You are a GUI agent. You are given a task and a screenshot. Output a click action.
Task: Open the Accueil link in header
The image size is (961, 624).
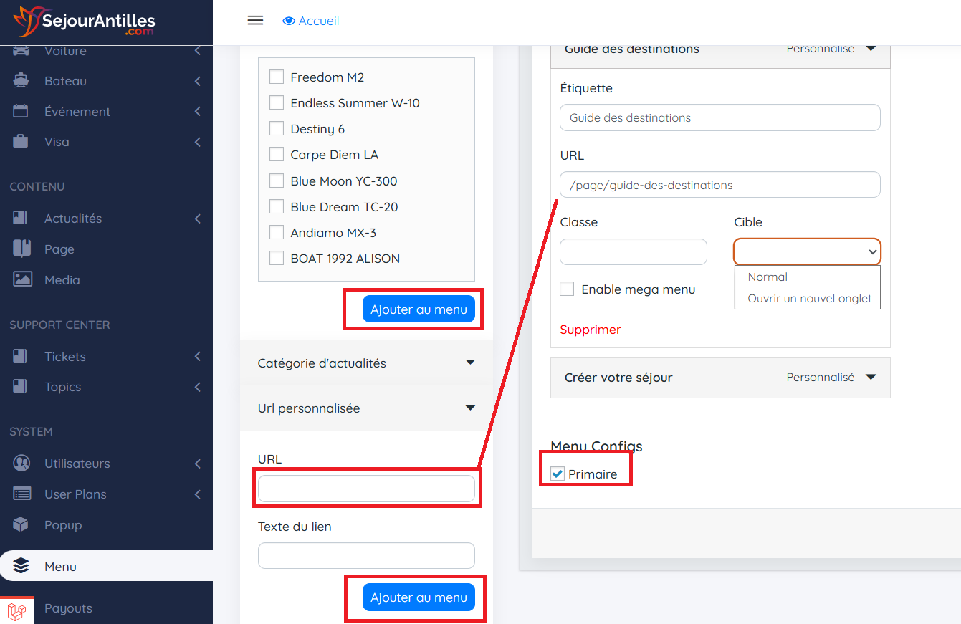(311, 21)
